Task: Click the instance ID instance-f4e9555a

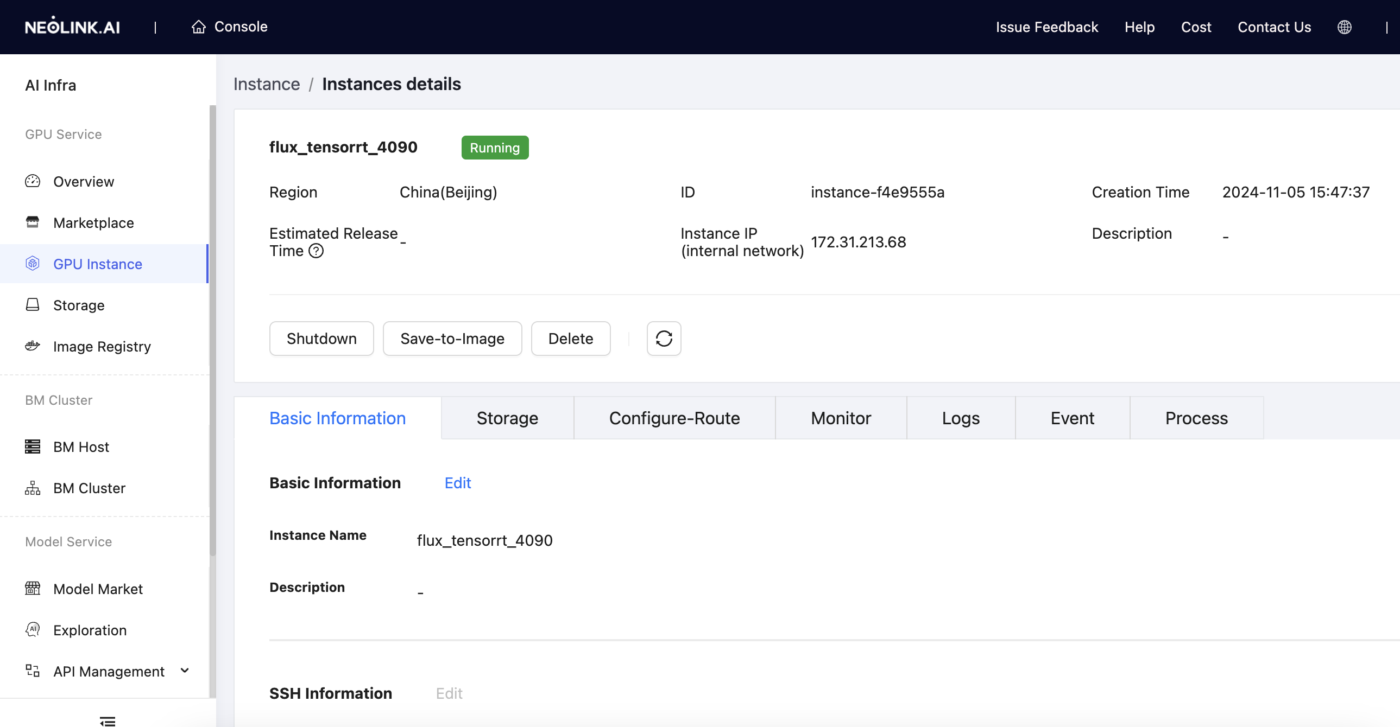Action: 877,192
